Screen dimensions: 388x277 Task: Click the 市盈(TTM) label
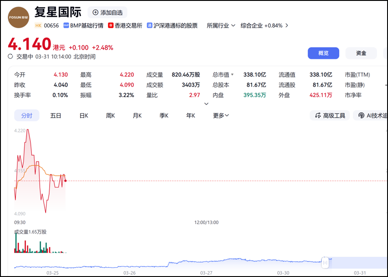[x=357, y=75]
